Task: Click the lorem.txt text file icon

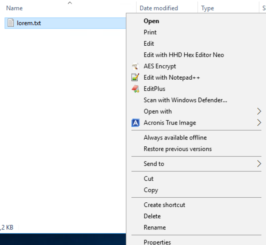Action: pos(11,23)
